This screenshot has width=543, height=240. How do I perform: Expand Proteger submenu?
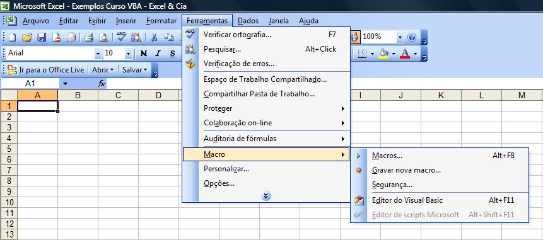pos(266,108)
